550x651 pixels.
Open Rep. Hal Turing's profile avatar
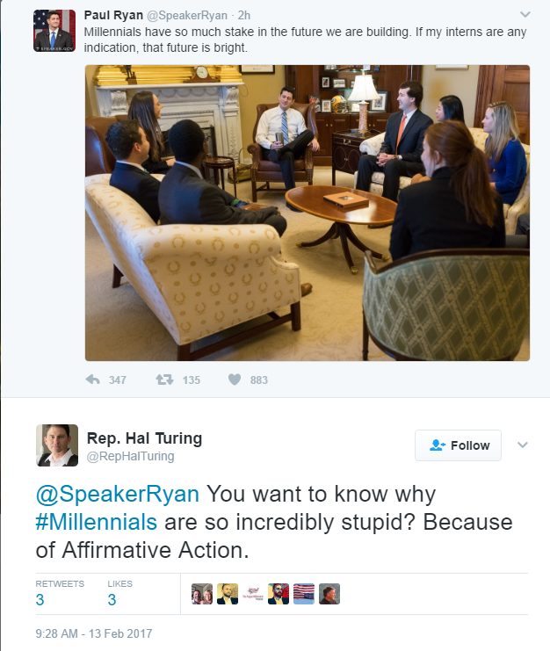57,445
